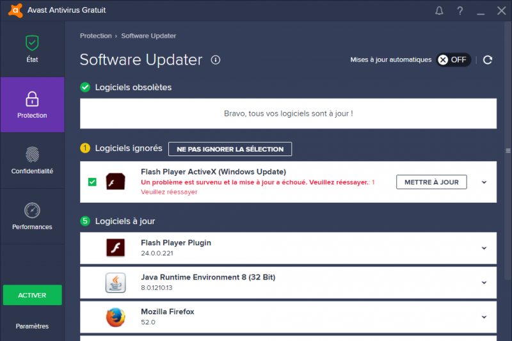Expand Java Runtime Environment details
Viewport: 512px width, 341px height.
(x=484, y=283)
